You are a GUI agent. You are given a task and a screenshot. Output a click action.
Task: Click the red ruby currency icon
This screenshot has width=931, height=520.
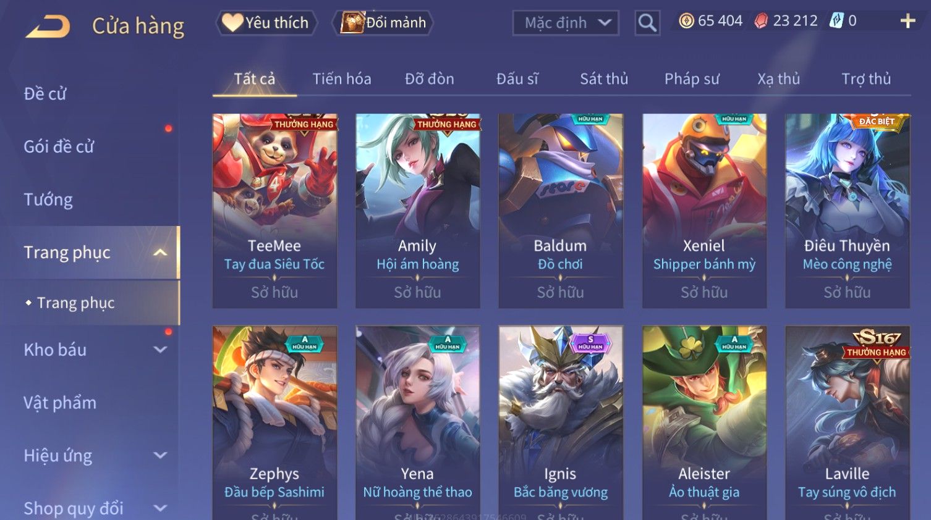(x=761, y=21)
